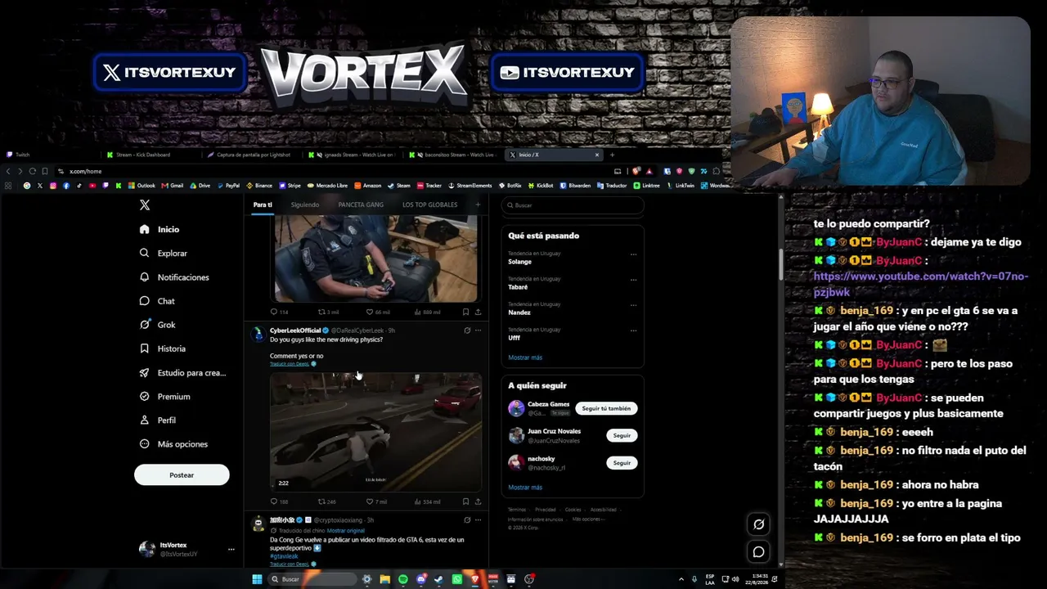Click the X logo in the sidebar
Viewport: 1047px width, 589px height.
(x=145, y=205)
